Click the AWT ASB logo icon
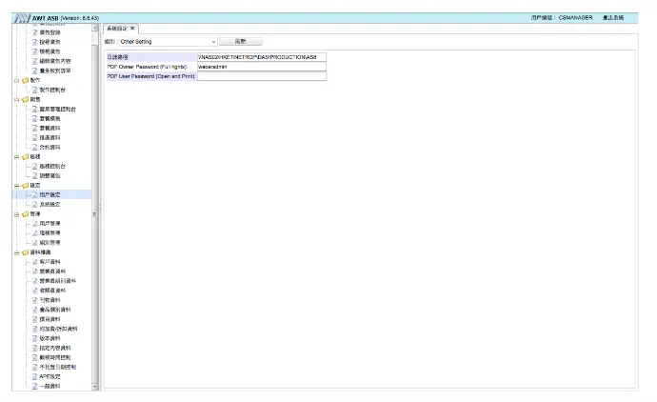Viewport: 657px width, 402px height. point(22,18)
